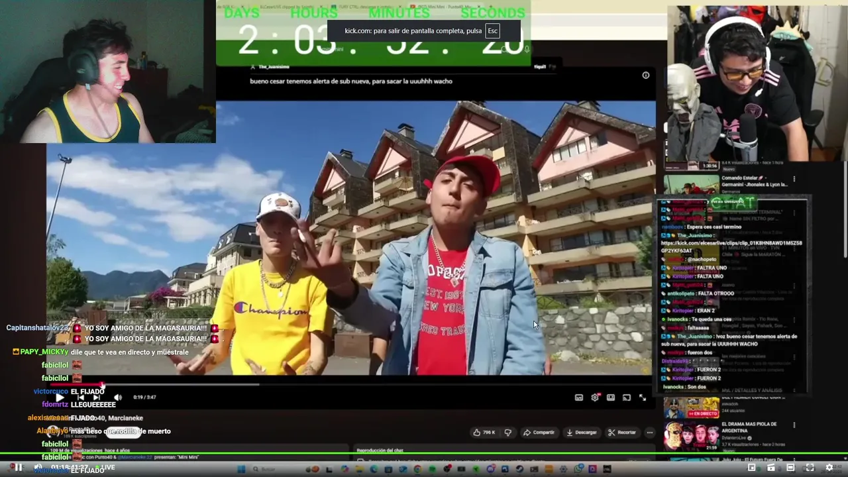Dislike the YouTube video

507,433
